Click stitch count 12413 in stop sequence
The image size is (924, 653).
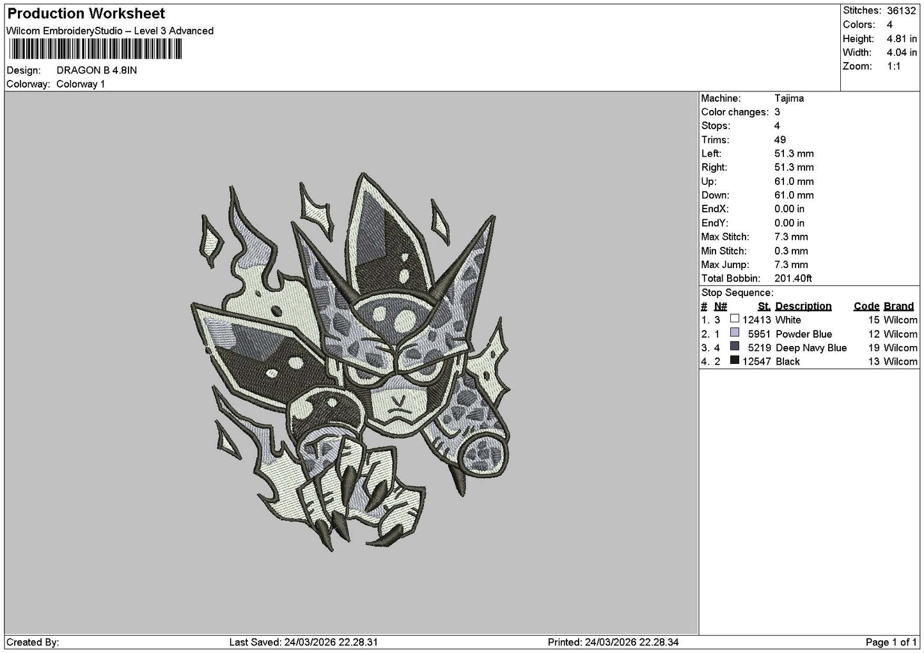[756, 320]
